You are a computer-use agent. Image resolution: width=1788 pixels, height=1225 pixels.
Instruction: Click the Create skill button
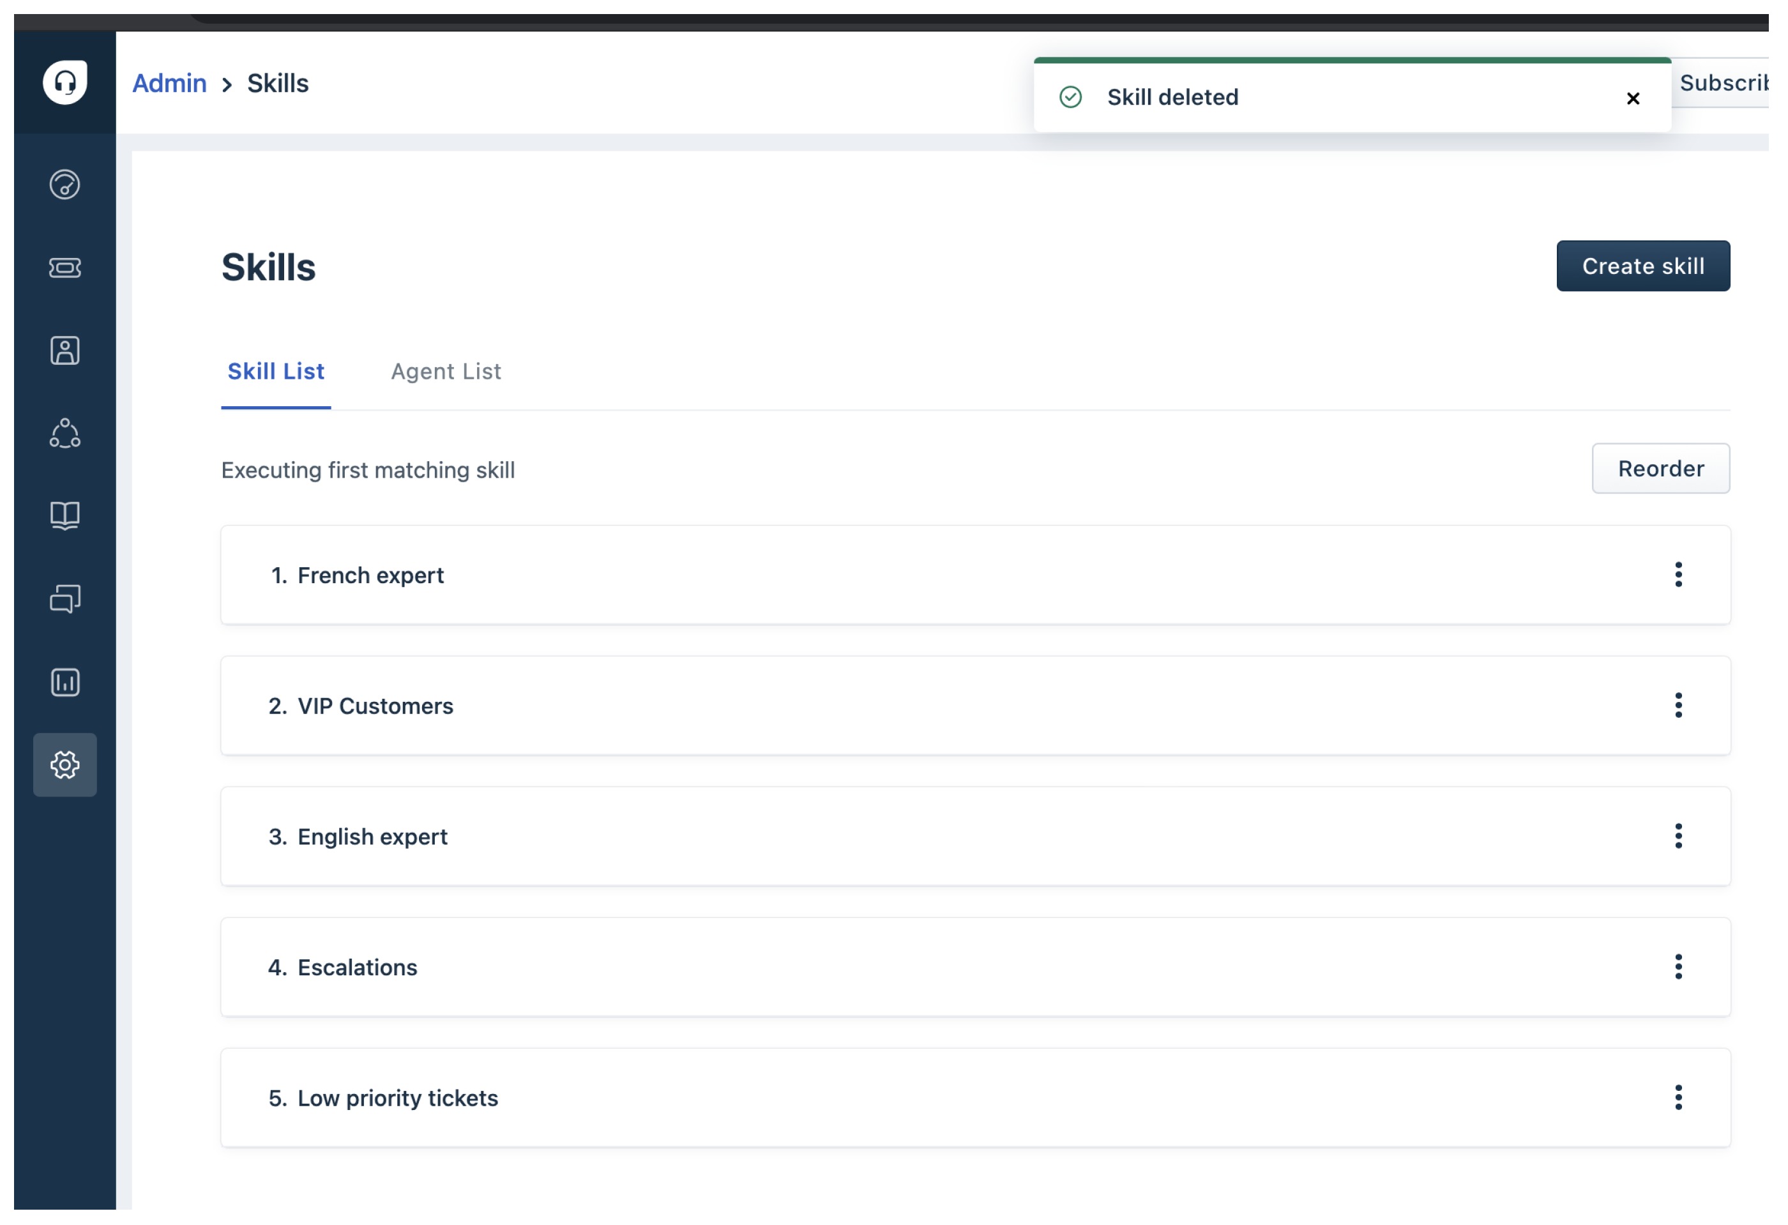[x=1644, y=266]
